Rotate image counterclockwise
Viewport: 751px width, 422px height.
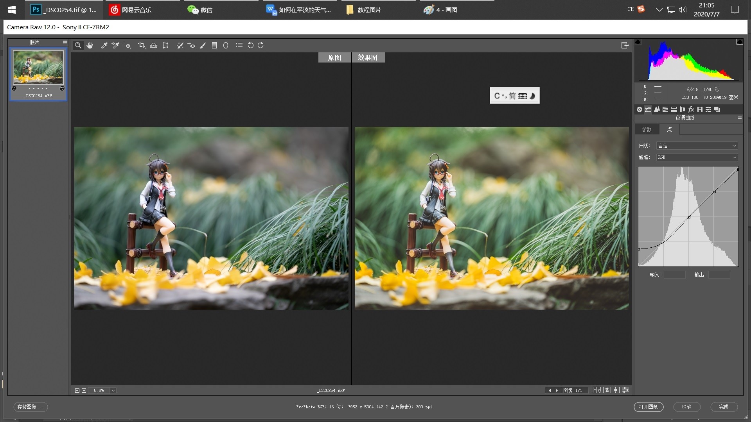point(251,45)
